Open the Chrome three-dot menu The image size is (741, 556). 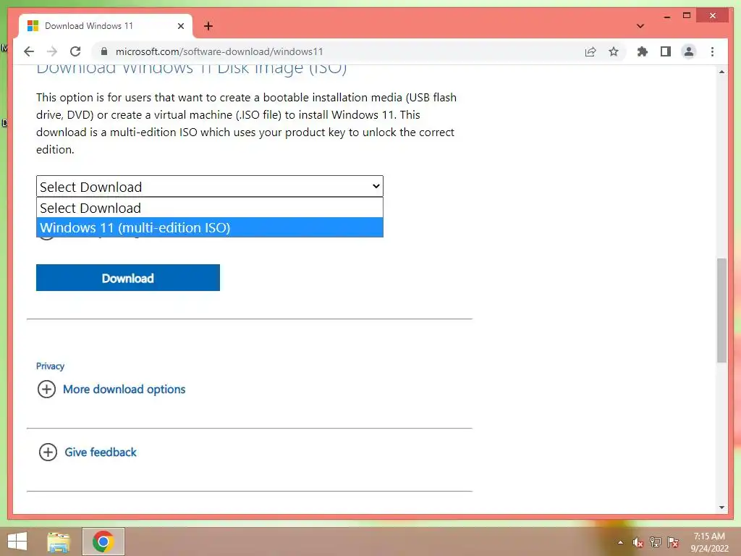click(x=712, y=51)
